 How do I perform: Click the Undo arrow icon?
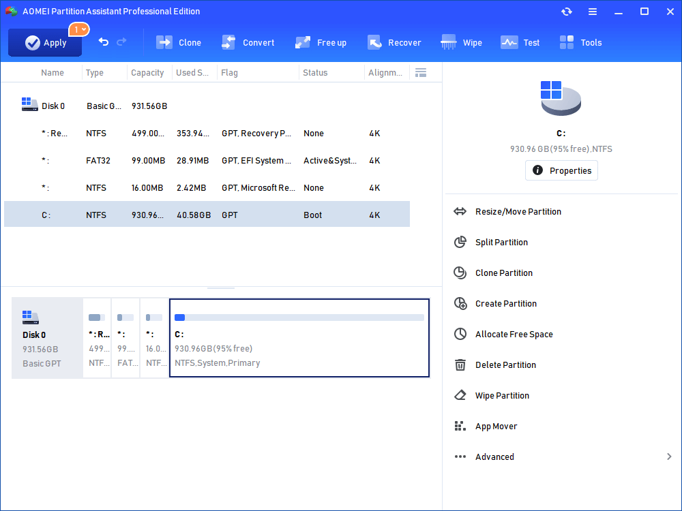pos(104,42)
